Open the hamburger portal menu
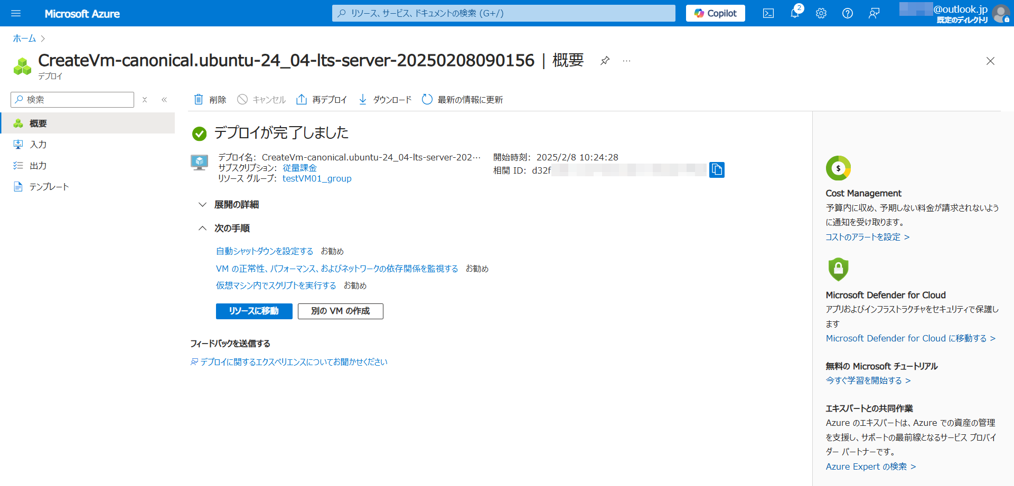 click(16, 13)
